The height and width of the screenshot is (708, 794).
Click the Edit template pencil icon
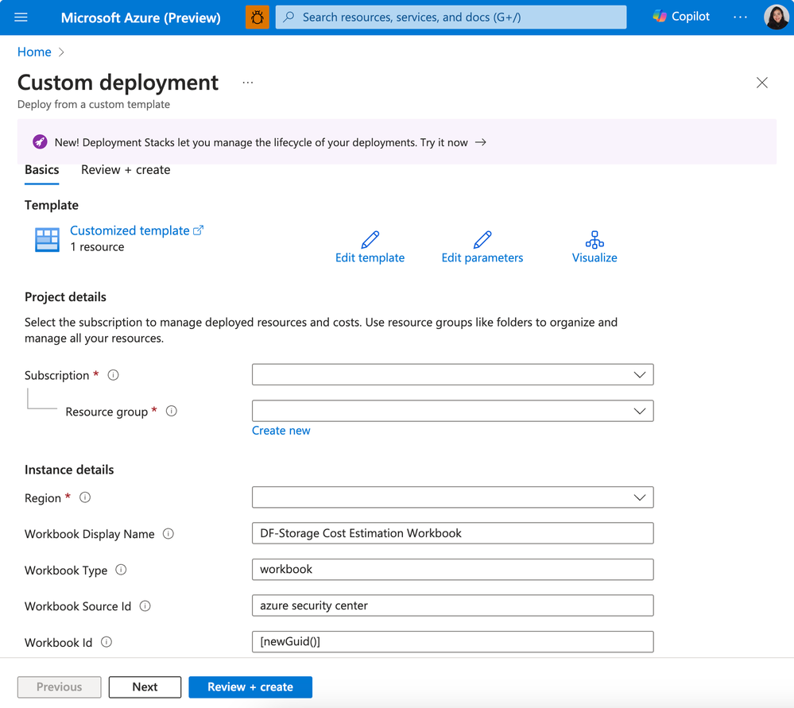(x=370, y=239)
